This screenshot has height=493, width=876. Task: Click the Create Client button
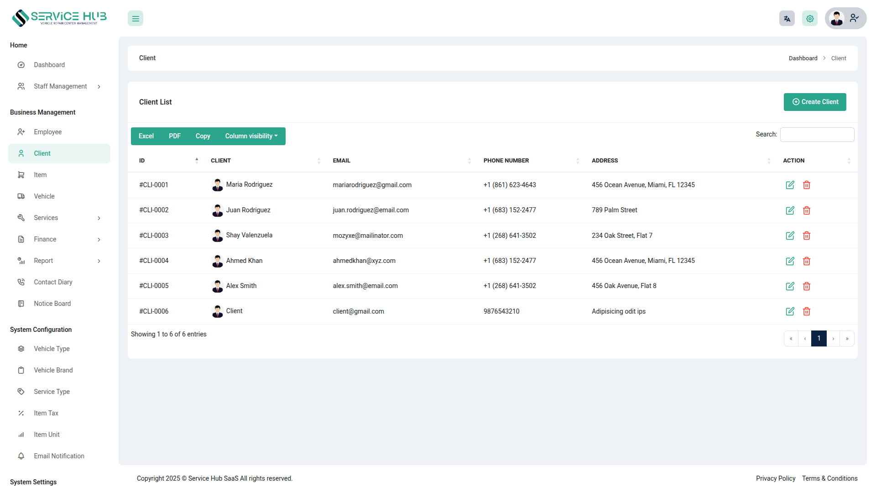(814, 102)
